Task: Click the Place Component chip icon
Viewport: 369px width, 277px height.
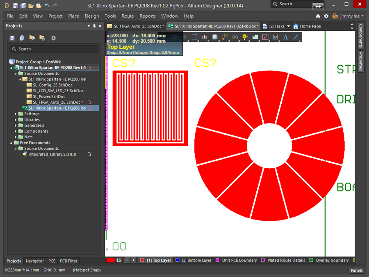Action: (x=214, y=37)
